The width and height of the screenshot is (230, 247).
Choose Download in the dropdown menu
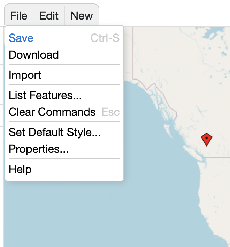(34, 55)
